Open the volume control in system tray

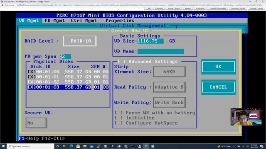247,146
